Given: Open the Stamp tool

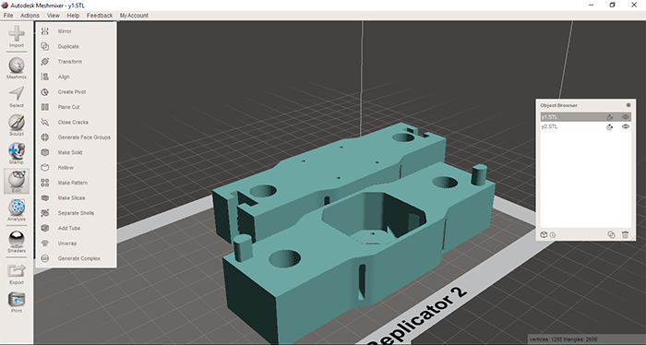Looking at the screenshot, I should (17, 153).
